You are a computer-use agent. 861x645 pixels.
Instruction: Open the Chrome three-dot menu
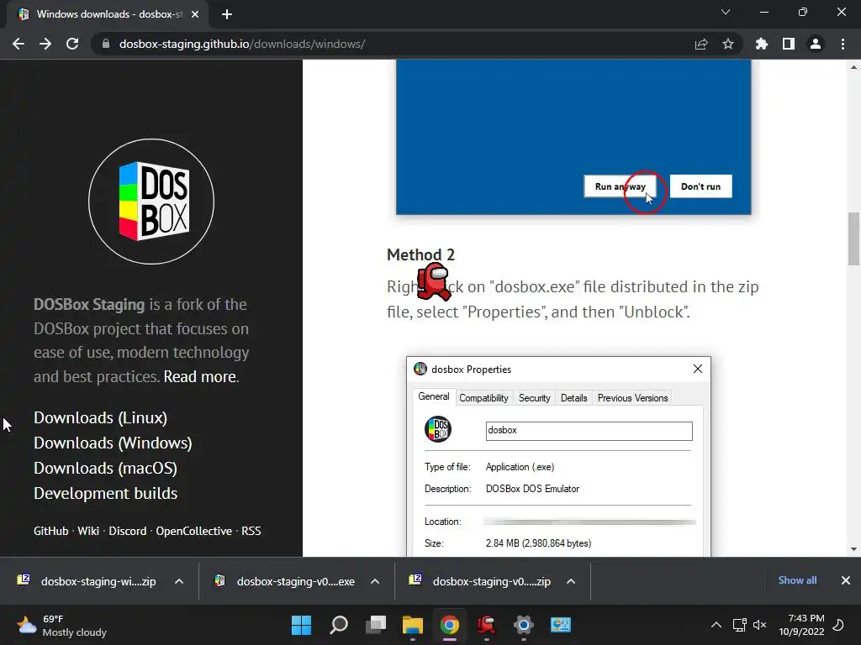[x=843, y=44]
